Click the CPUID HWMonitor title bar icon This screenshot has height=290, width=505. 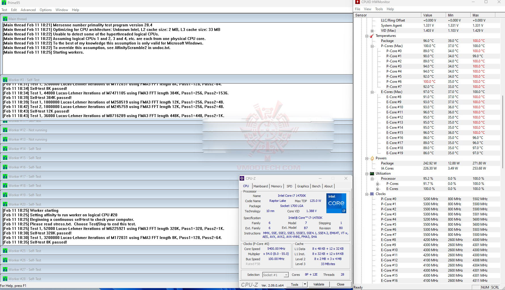[358, 2]
